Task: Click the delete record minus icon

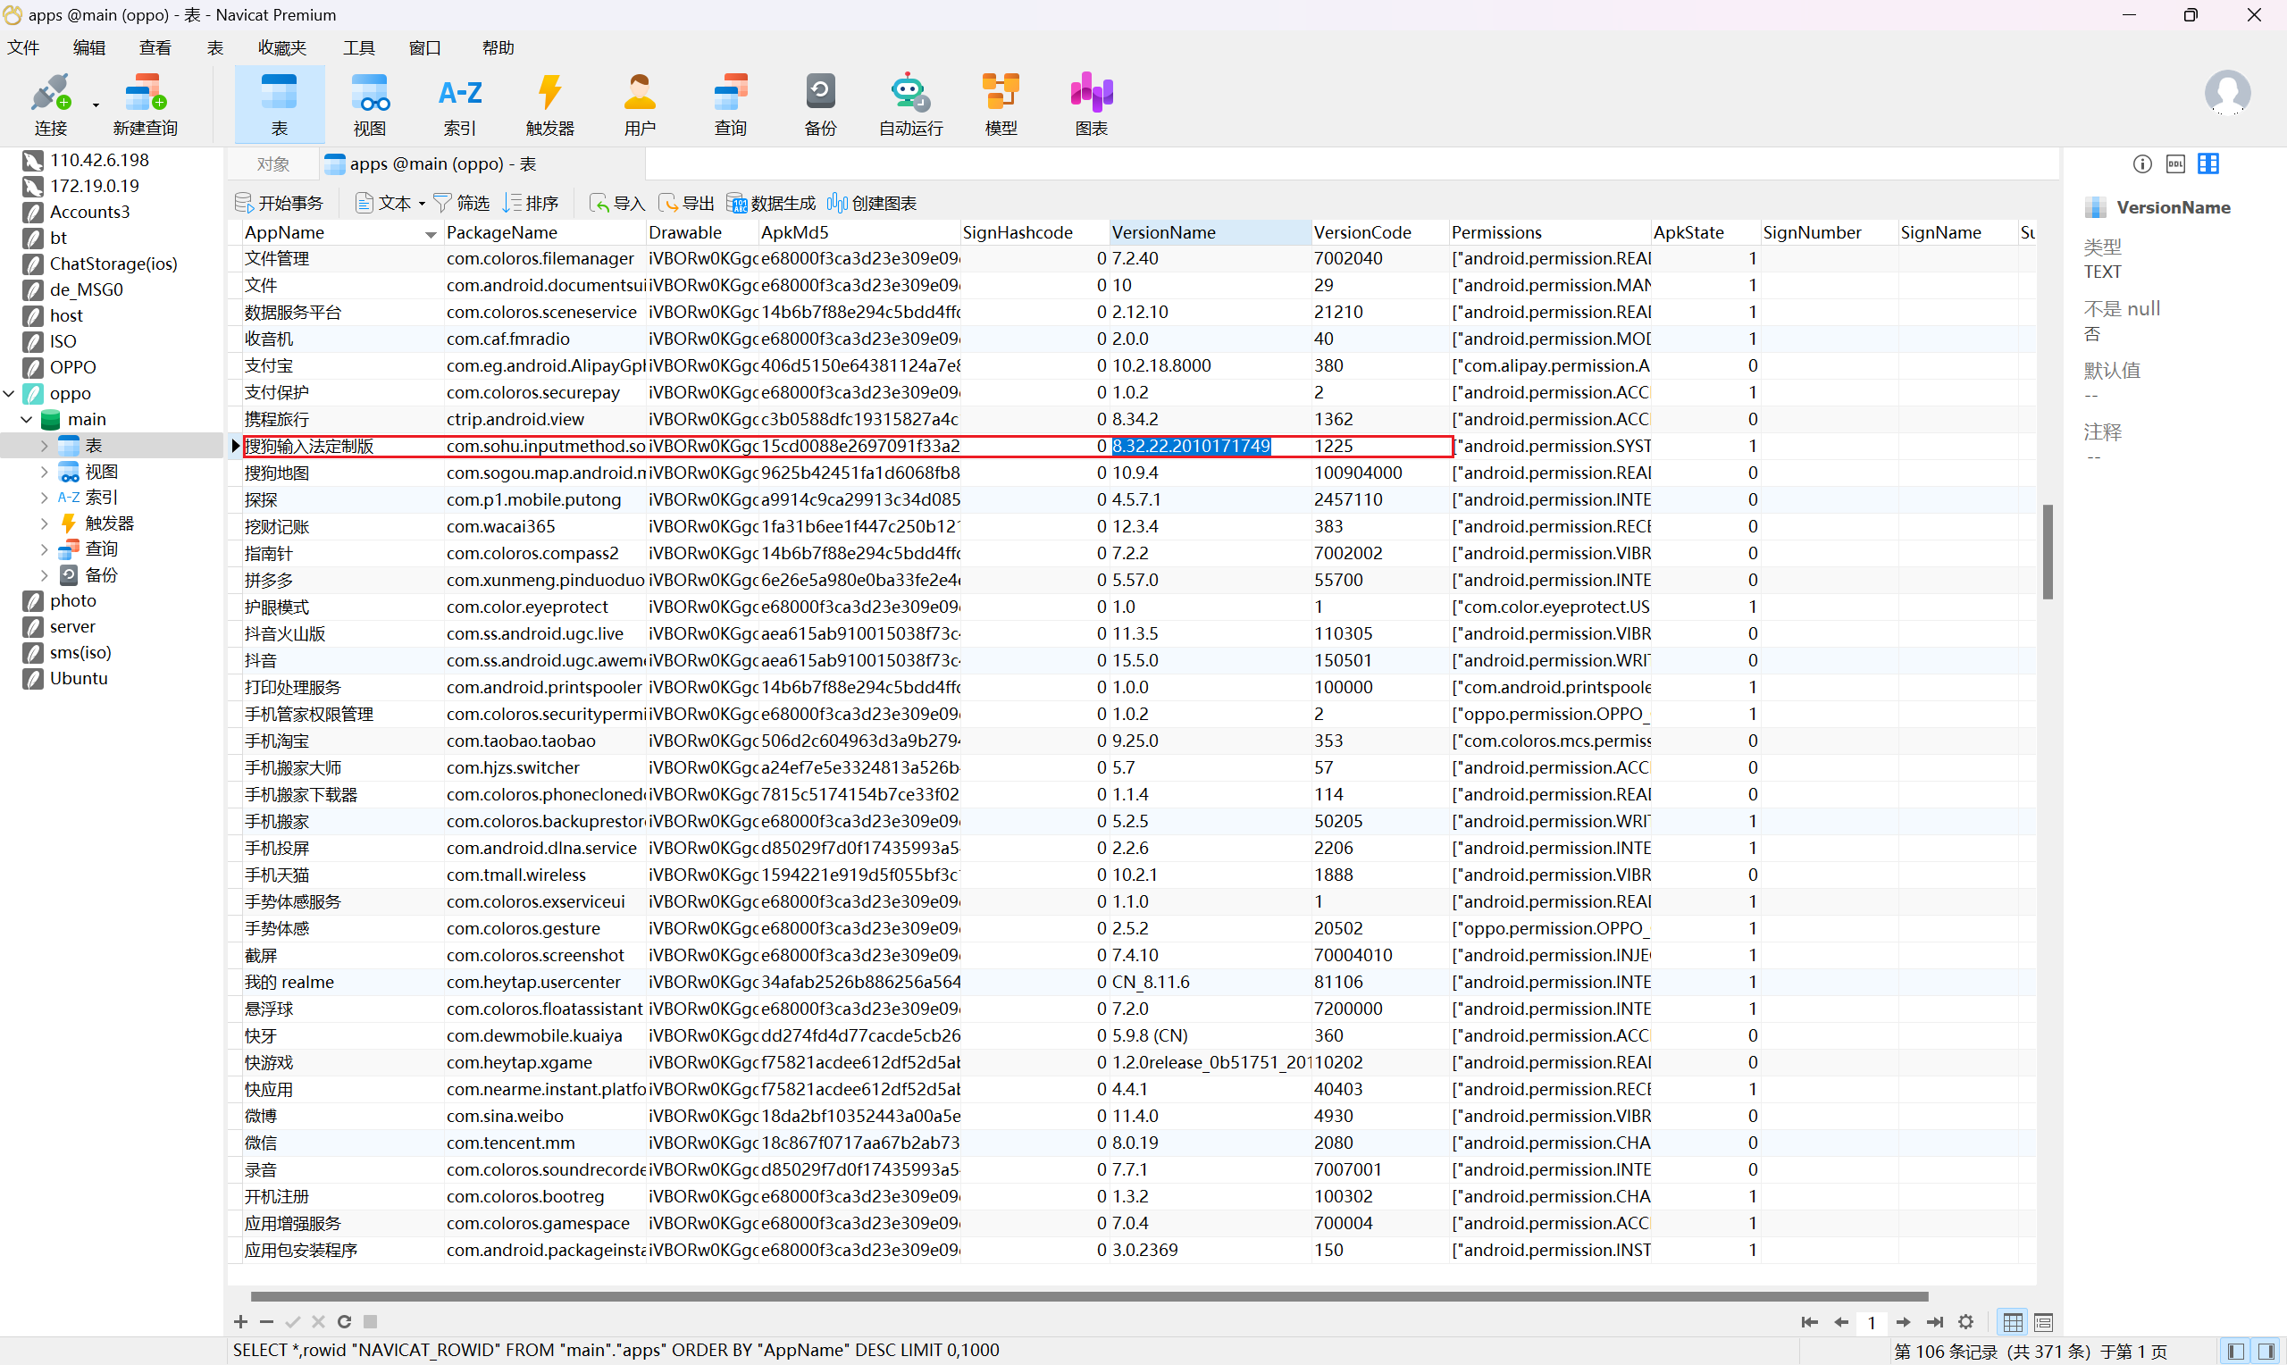Action: coord(267,1322)
